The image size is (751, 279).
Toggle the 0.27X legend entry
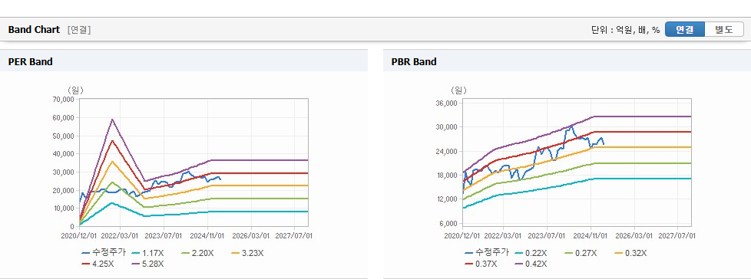(x=581, y=253)
